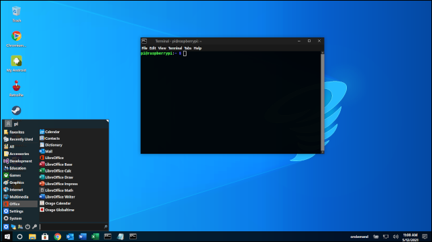The image size is (432, 242).
Task: Select the Recently Used category
Action: pos(20,139)
